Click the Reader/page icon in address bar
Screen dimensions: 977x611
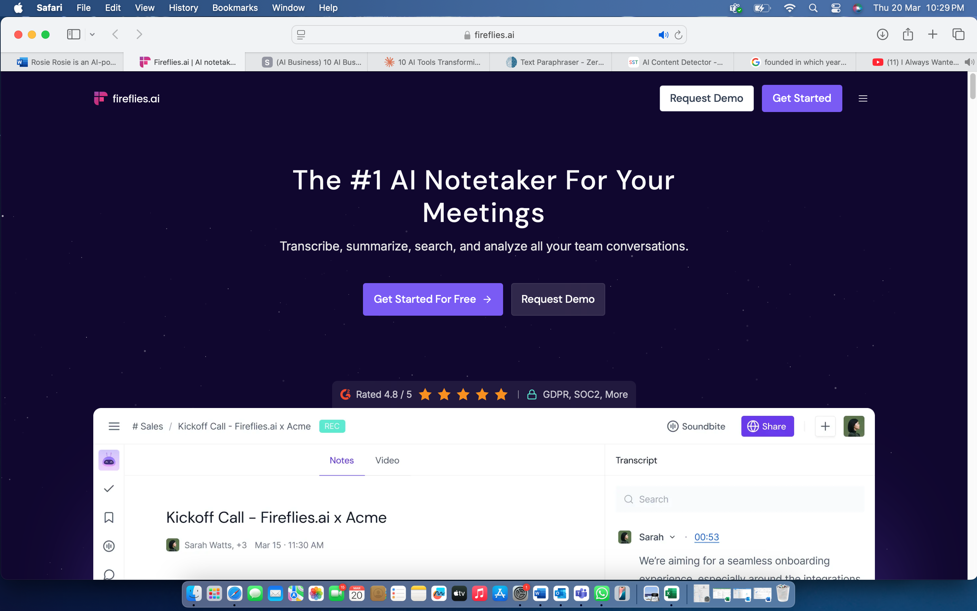tap(301, 35)
